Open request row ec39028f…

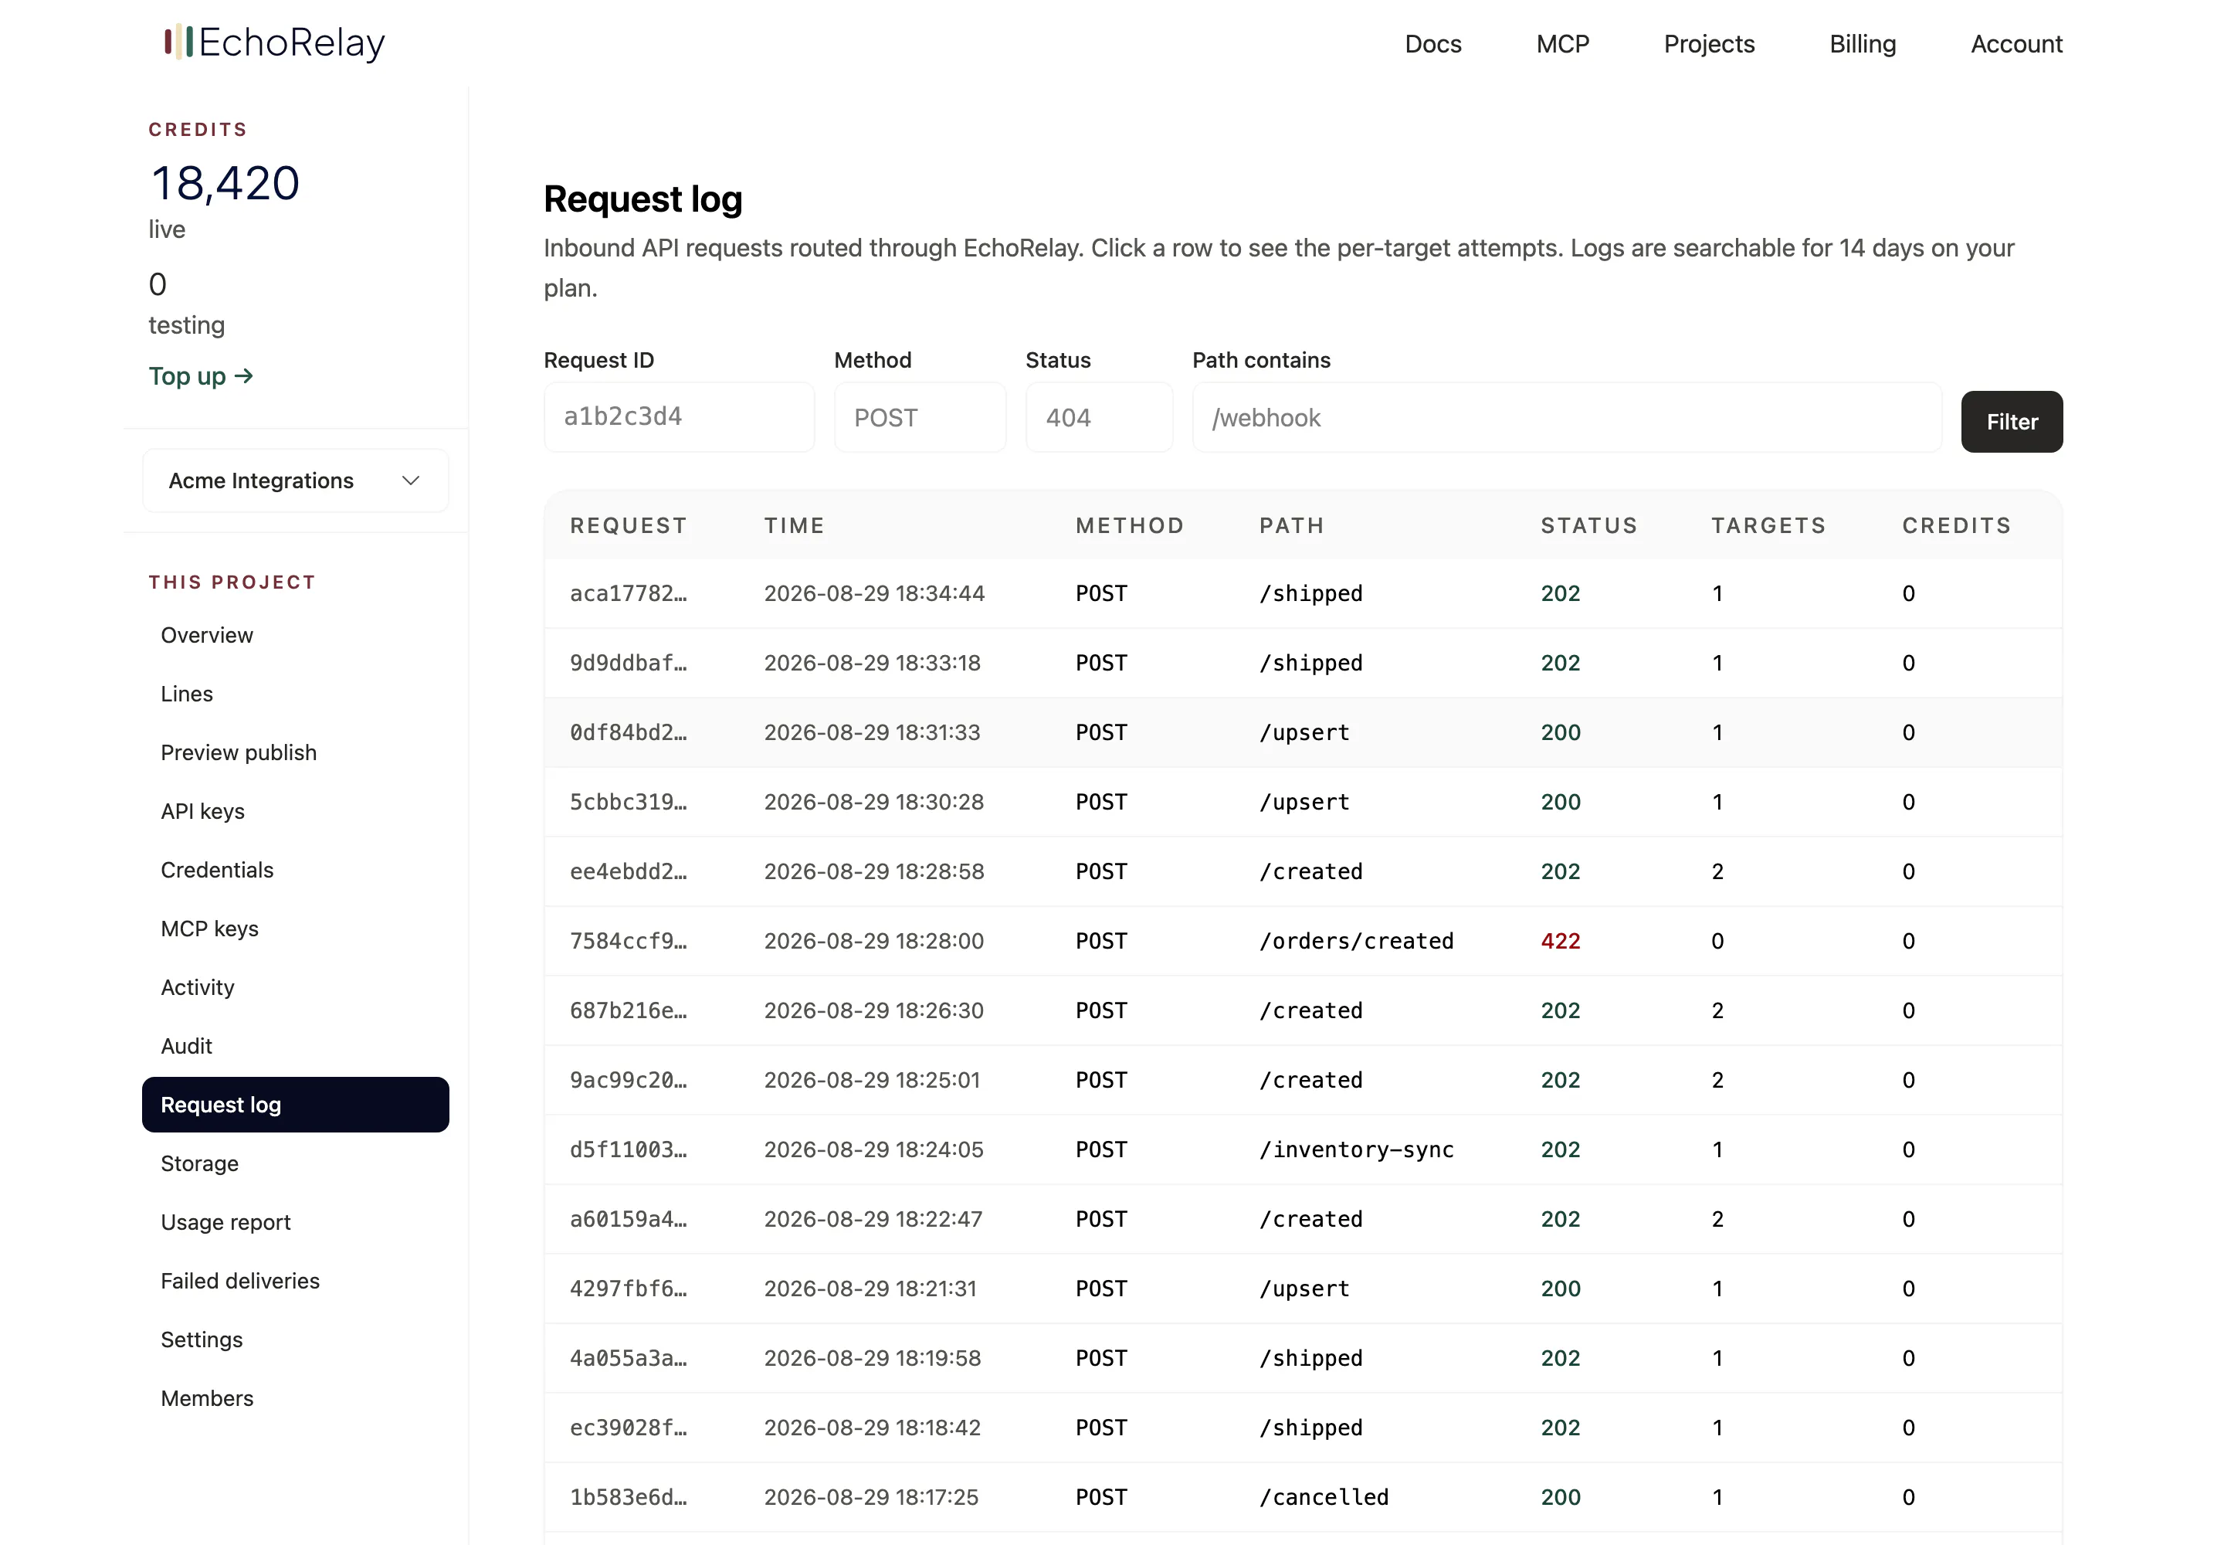coord(1303,1428)
